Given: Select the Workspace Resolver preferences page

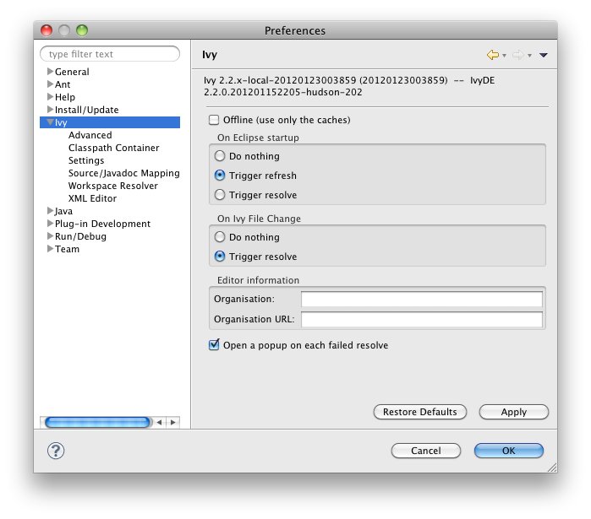Looking at the screenshot, I should [x=112, y=186].
